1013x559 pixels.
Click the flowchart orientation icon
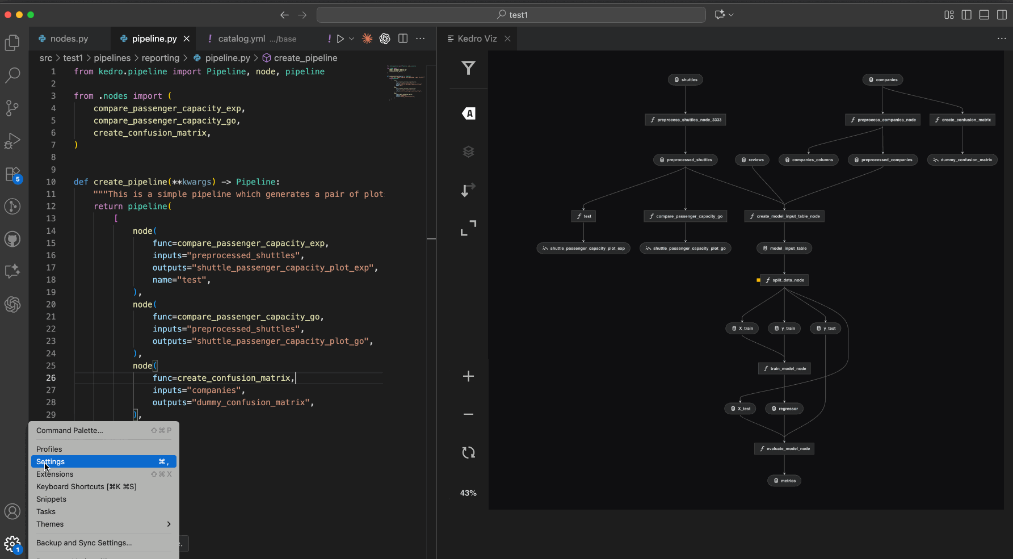[468, 190]
